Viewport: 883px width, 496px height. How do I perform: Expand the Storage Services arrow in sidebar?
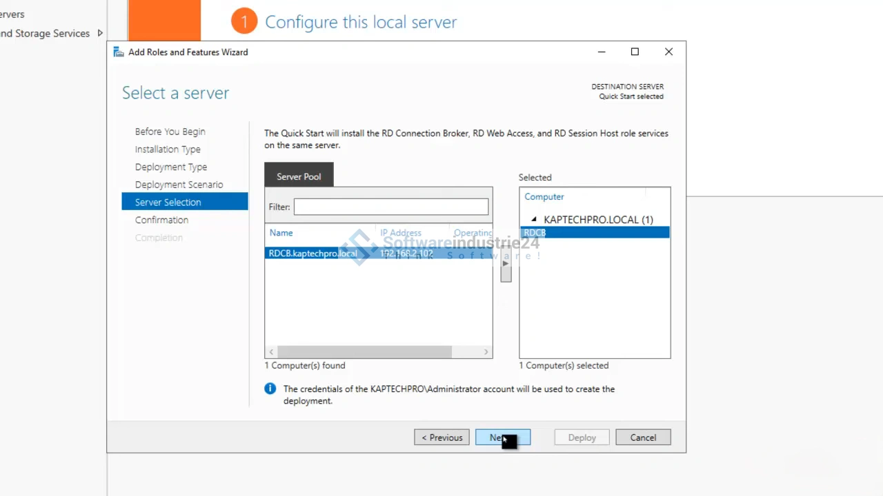pyautogui.click(x=100, y=33)
